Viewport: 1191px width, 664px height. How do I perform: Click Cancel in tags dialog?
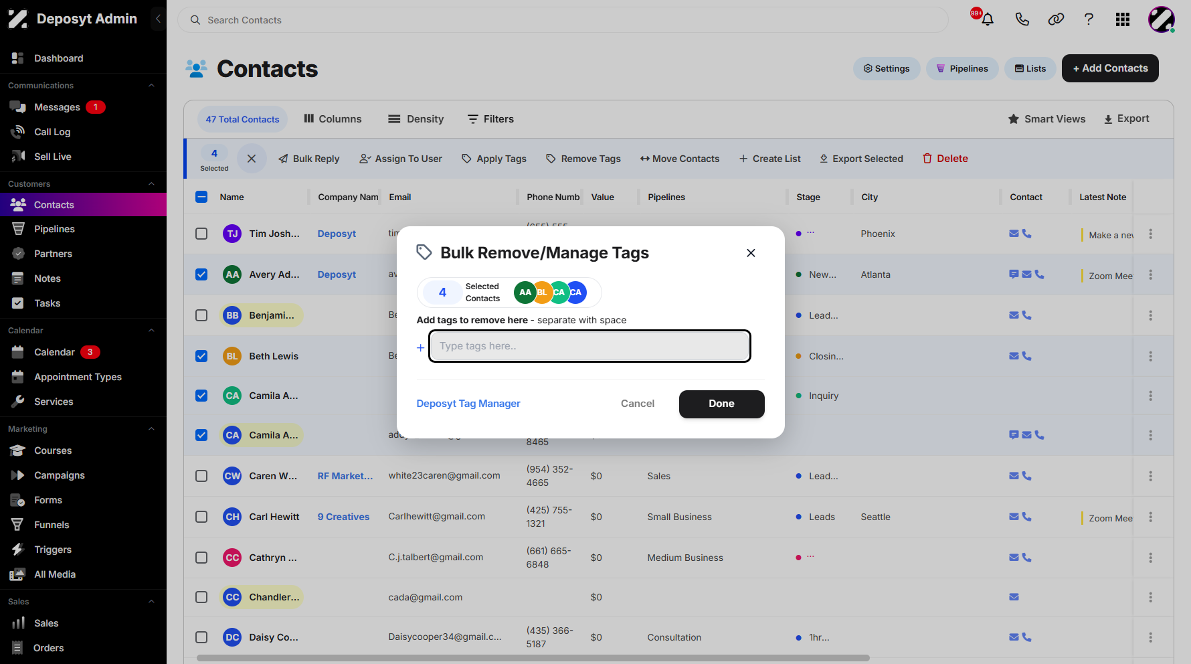coord(637,404)
